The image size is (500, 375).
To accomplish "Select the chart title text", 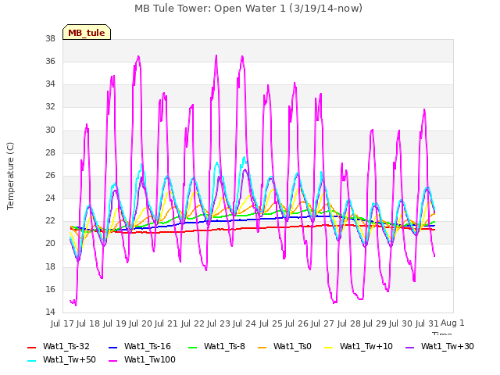I will point(248,9).
